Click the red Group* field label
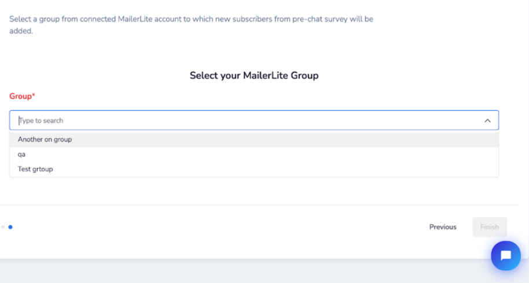The image size is (529, 283). (x=22, y=96)
